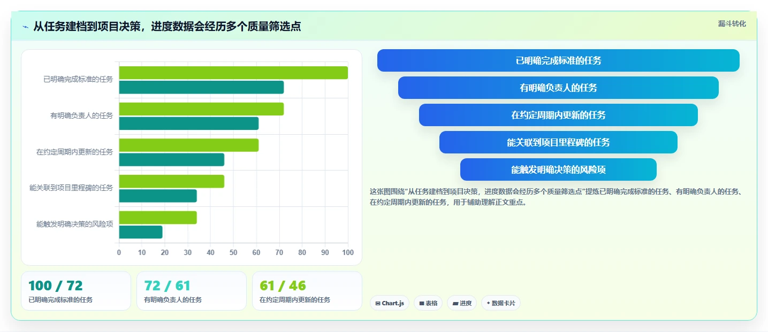Click the teal bar for 在约定周期内更新的任务
Viewport: 768px width, 332px height.
click(172, 159)
